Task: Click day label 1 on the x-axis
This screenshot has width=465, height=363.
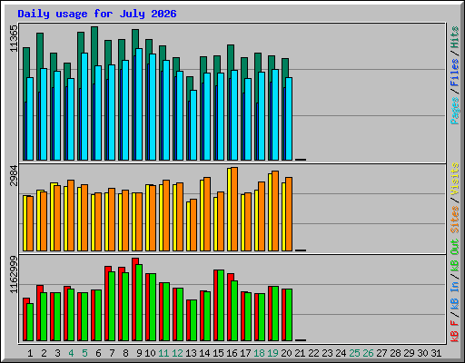Action: [x=30, y=353]
